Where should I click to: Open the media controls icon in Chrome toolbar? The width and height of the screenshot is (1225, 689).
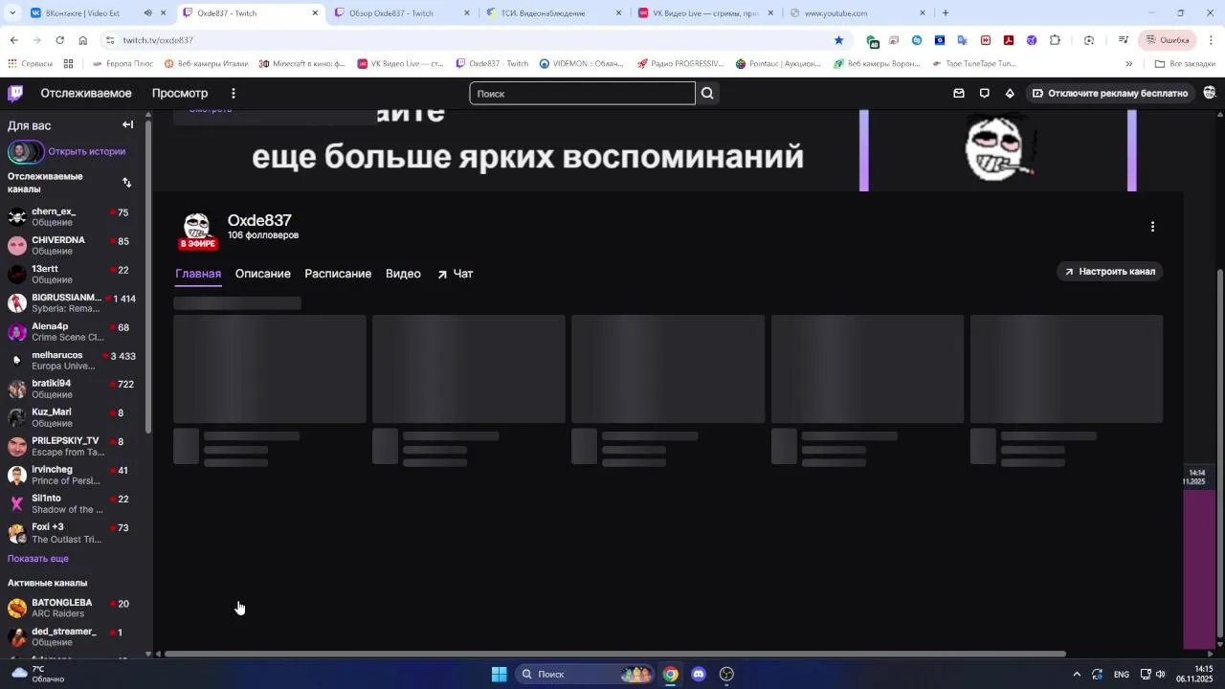(x=1124, y=40)
